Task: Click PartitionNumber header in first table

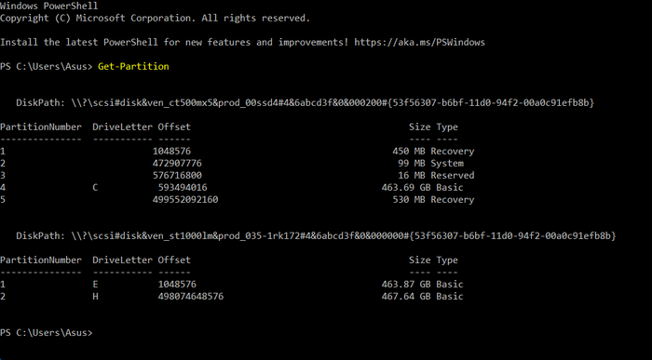Action: pyautogui.click(x=41, y=127)
